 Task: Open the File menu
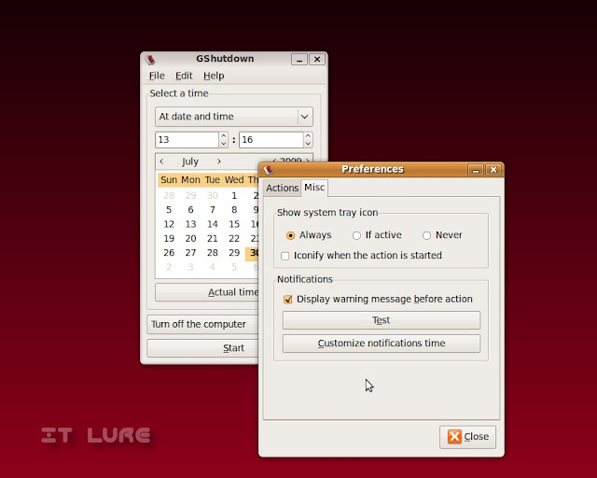157,76
